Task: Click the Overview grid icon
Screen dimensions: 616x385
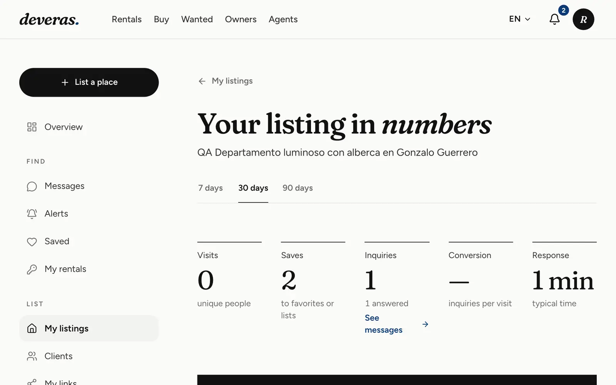Action: tap(32, 127)
